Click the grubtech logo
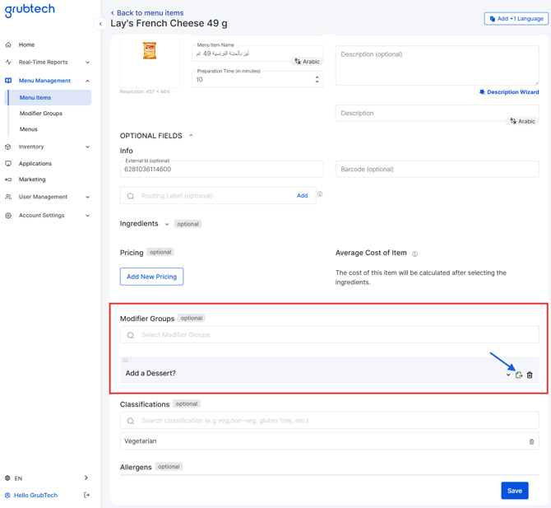This screenshot has width=551, height=508. coord(30,10)
